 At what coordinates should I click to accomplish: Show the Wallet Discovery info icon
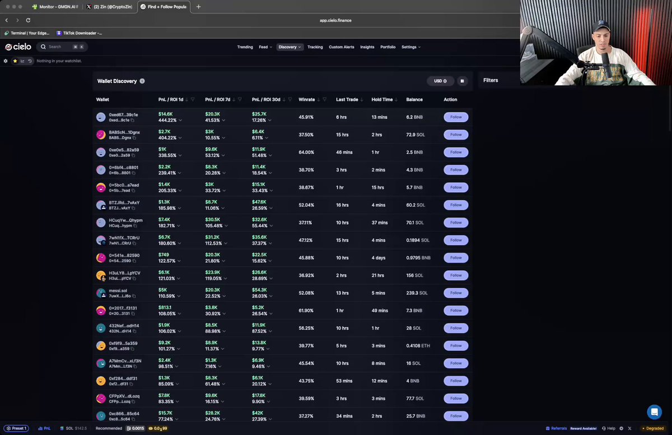point(142,81)
